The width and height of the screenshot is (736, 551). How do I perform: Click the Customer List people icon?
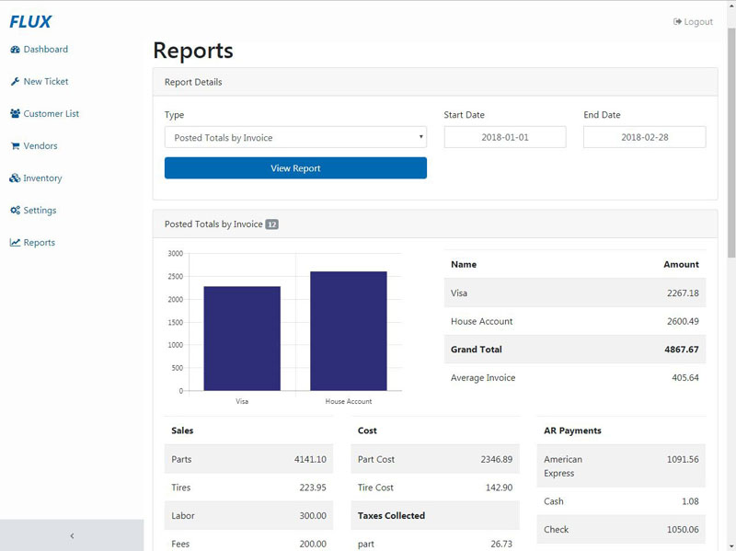(x=15, y=114)
